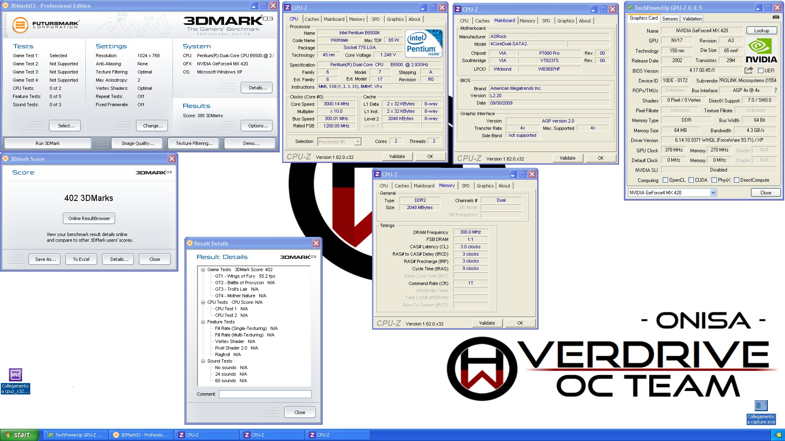Screen dimensions: 785x441
Task: Click the CPU-Z Memory window title icon
Action: click(x=377, y=174)
